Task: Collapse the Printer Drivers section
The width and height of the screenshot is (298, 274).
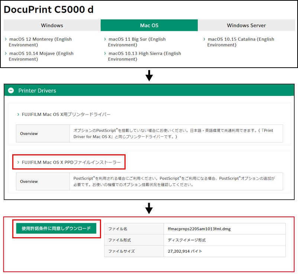Action: [x=37, y=90]
